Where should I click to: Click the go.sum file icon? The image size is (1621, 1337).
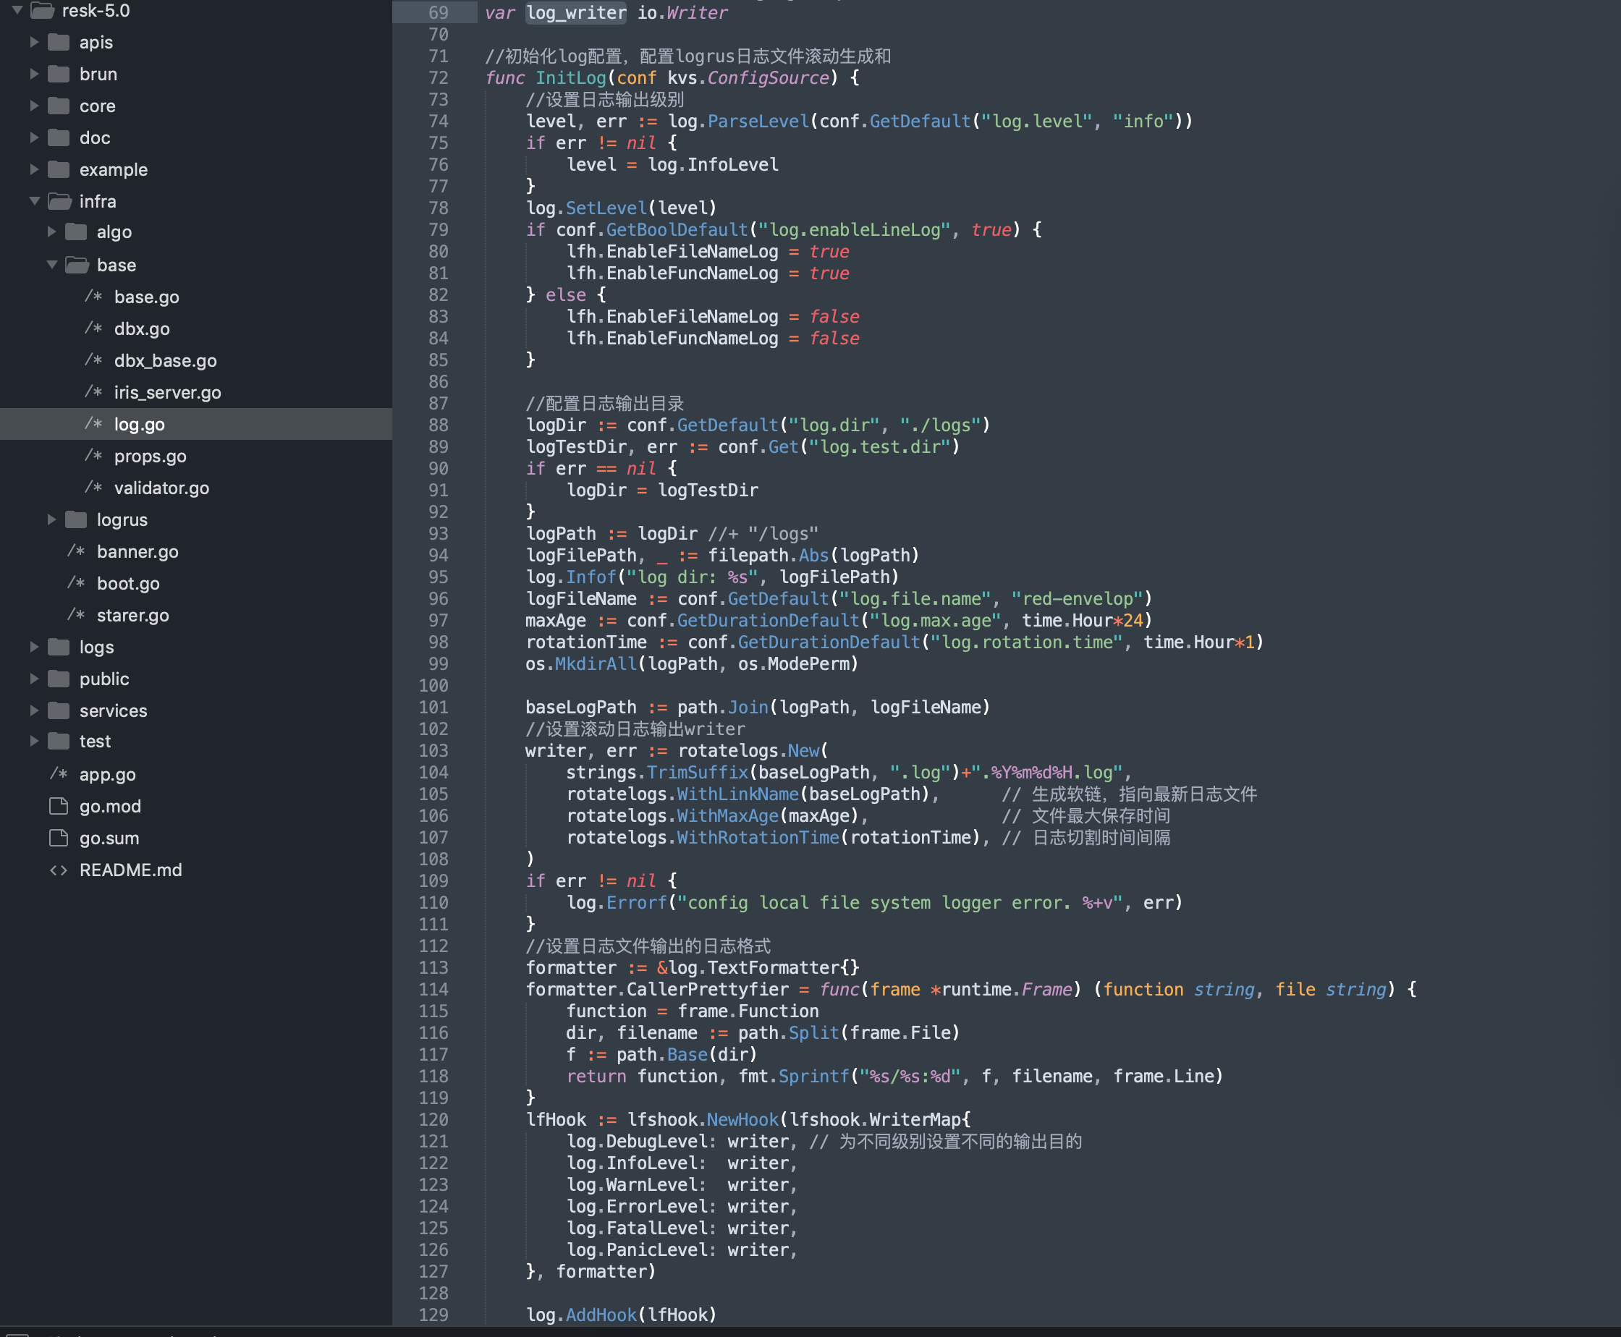coord(59,837)
